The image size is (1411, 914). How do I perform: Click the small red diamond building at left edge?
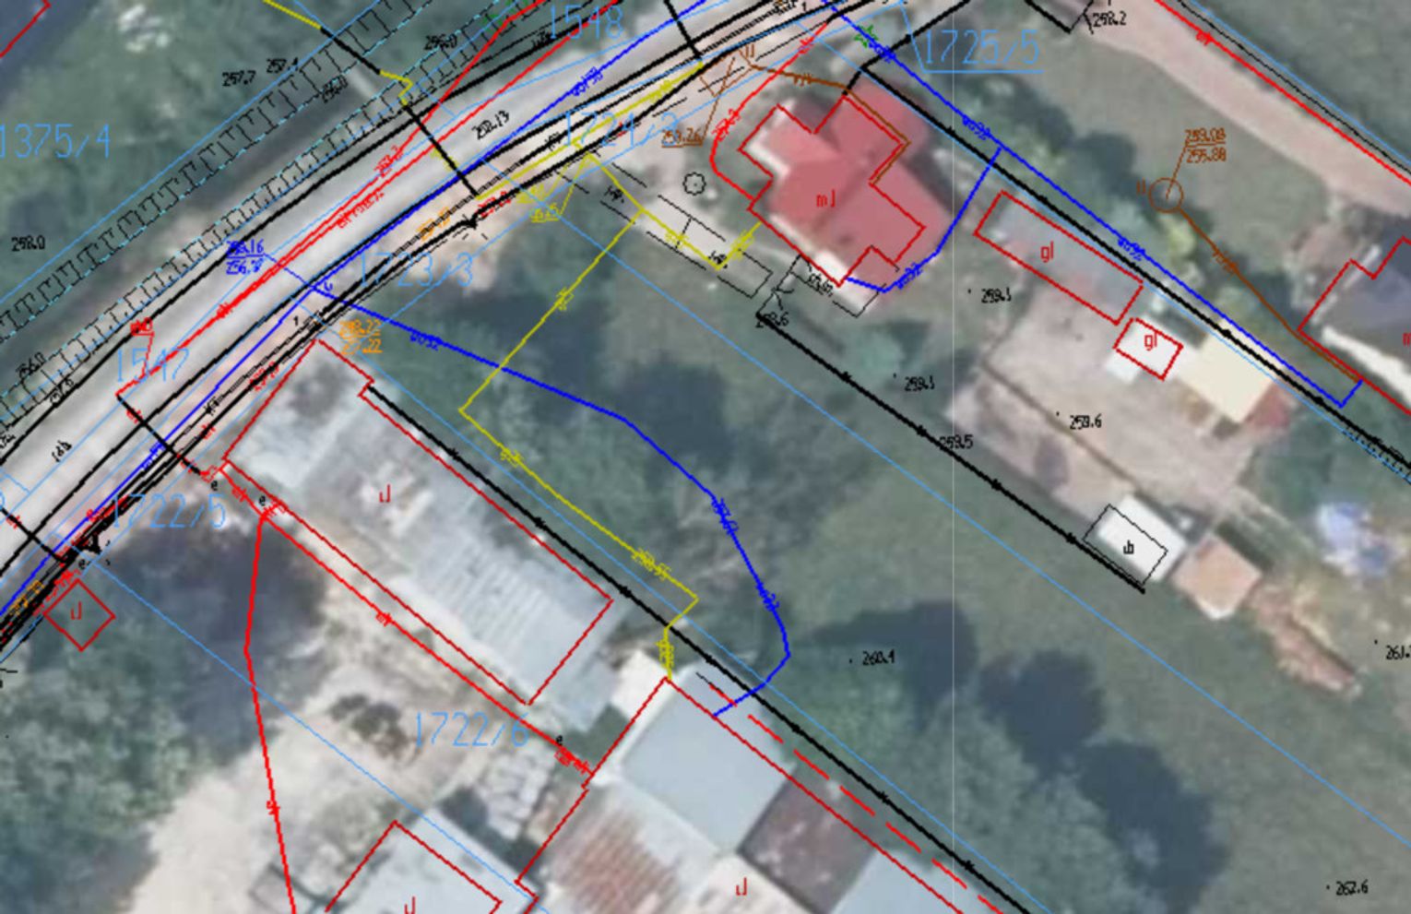(x=79, y=612)
